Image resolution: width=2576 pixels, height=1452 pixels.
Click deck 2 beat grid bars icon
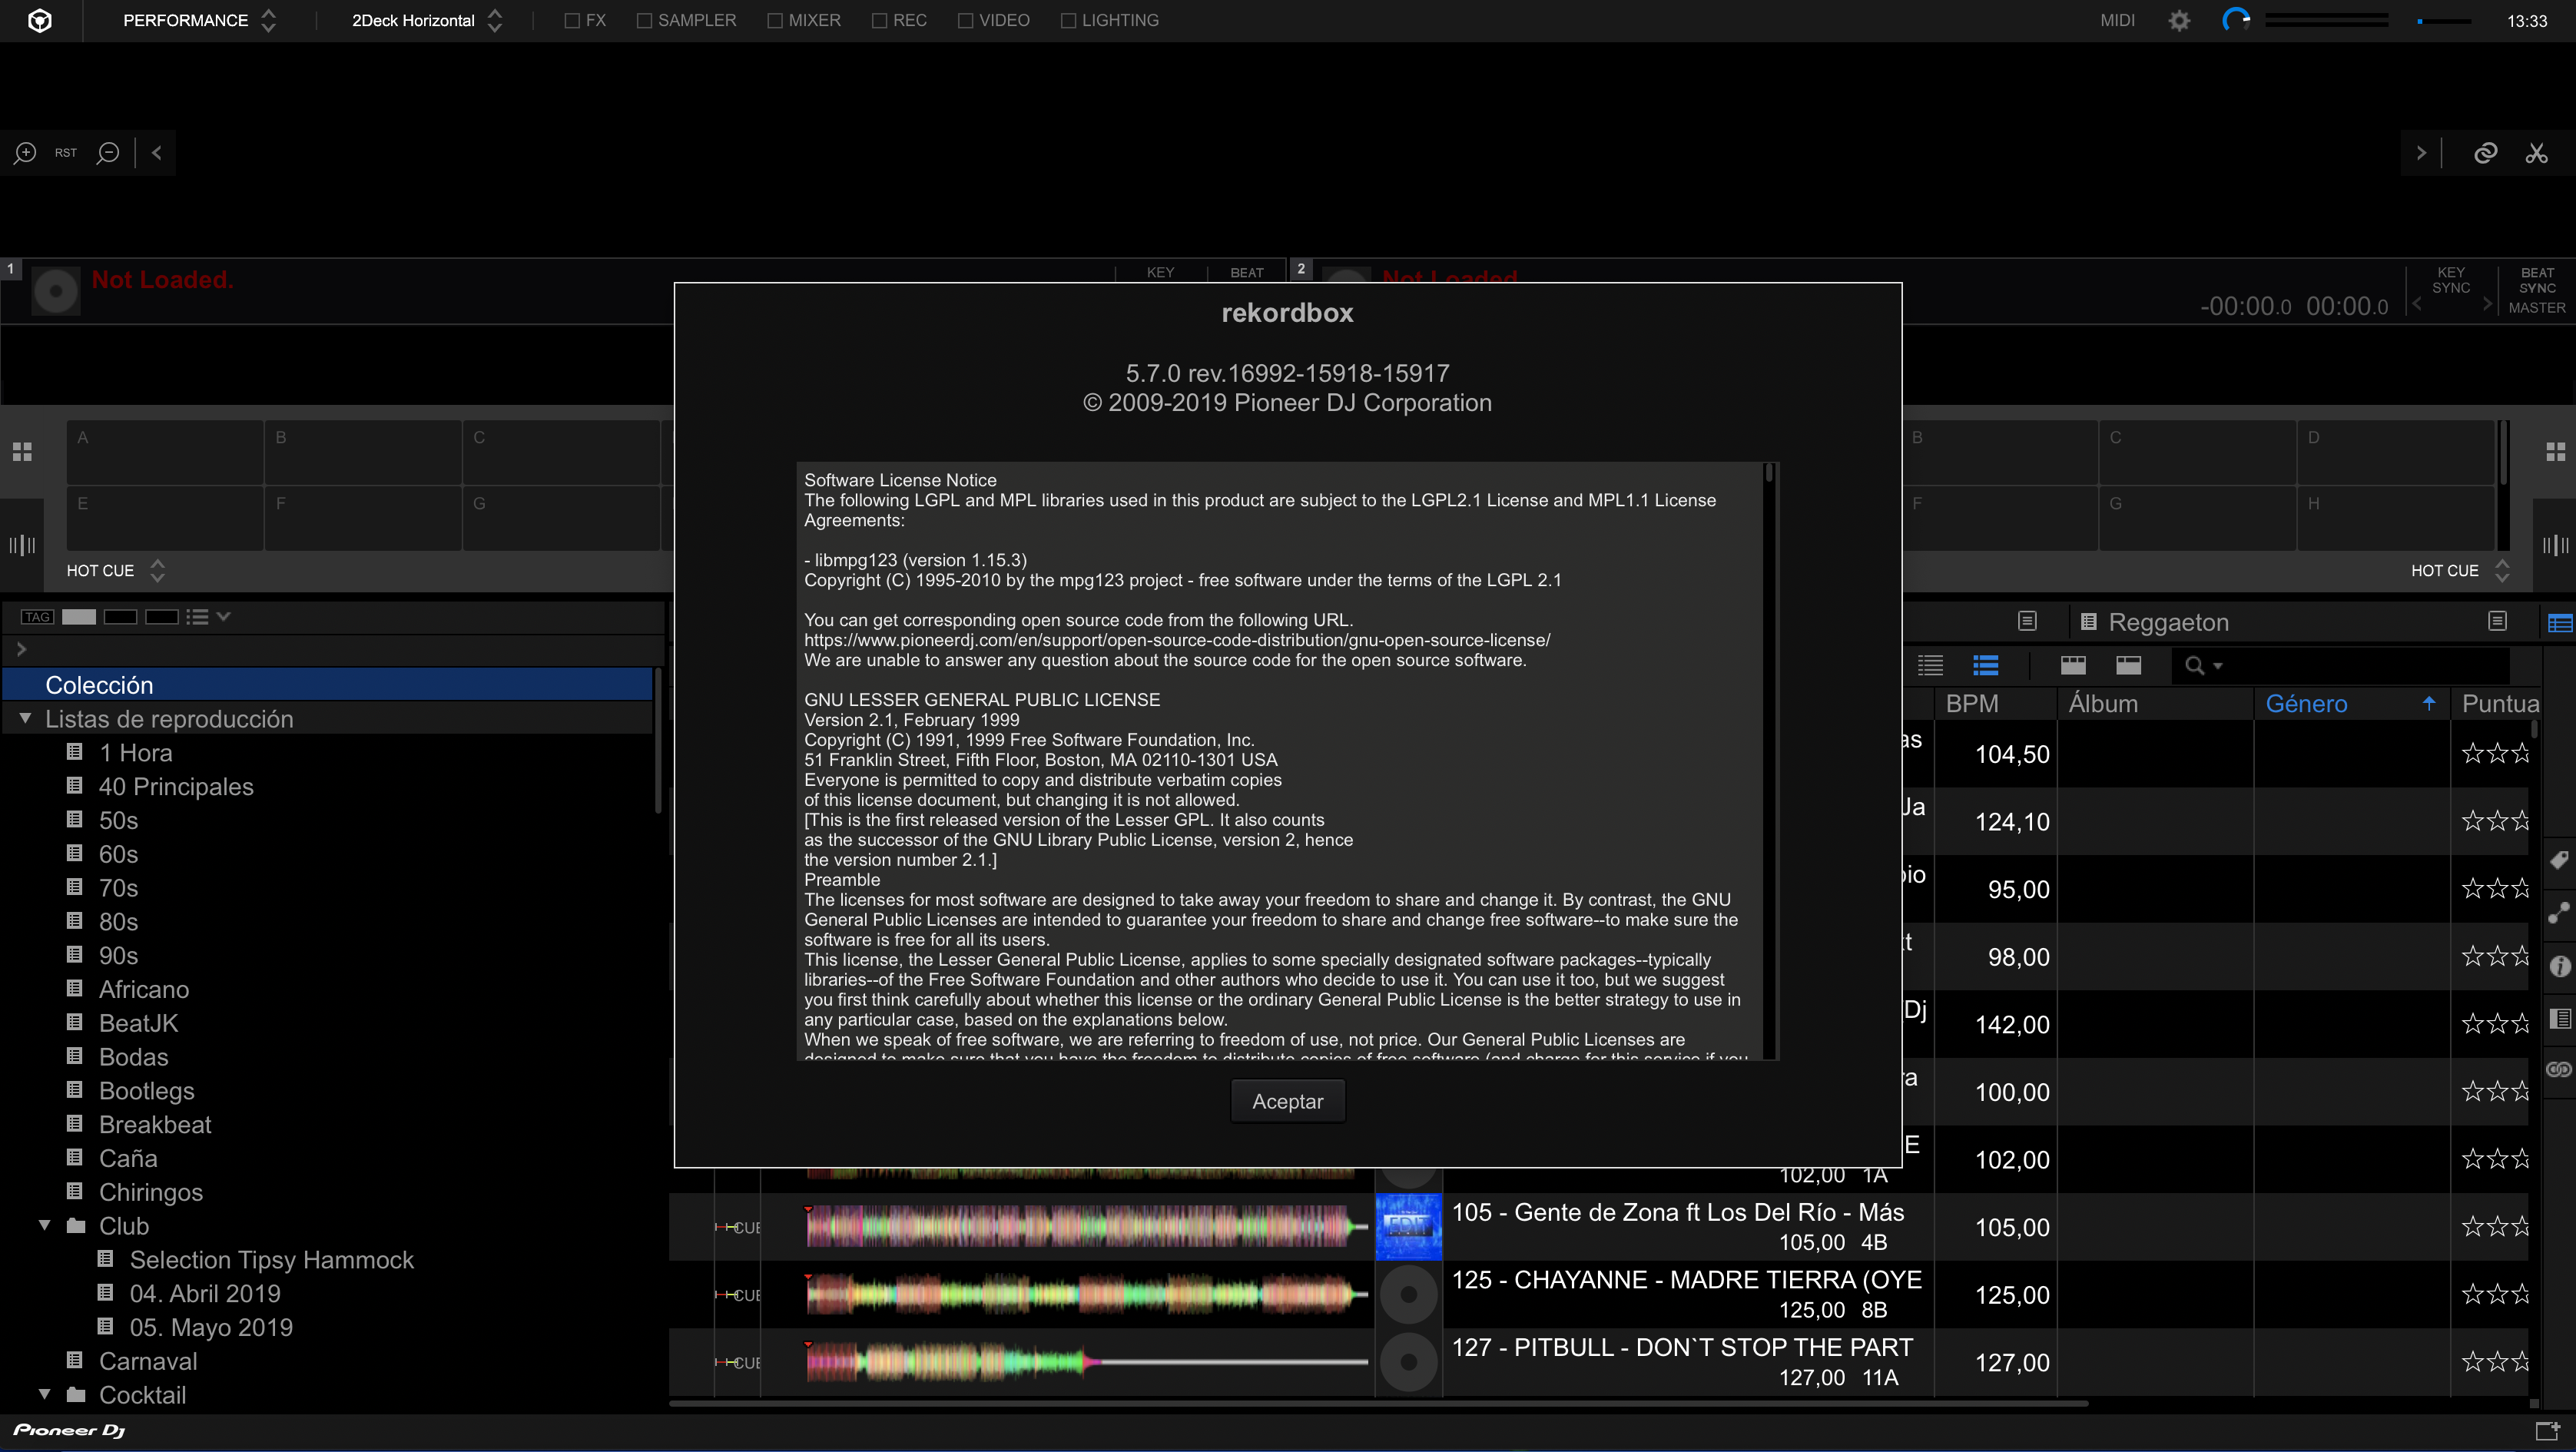(x=2555, y=545)
